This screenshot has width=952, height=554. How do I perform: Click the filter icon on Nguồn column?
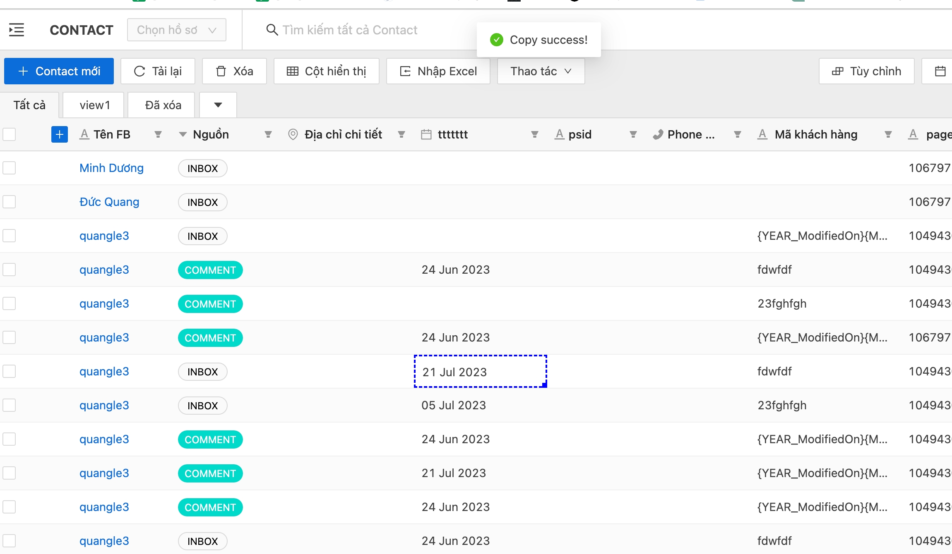click(268, 134)
